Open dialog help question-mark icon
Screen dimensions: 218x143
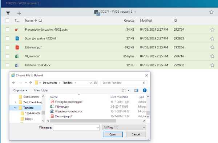pyautogui.click(x=145, y=90)
